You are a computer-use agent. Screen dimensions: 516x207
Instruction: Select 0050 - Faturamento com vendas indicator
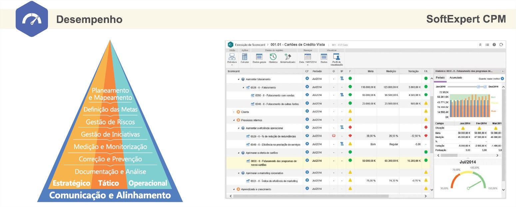pos(275,96)
